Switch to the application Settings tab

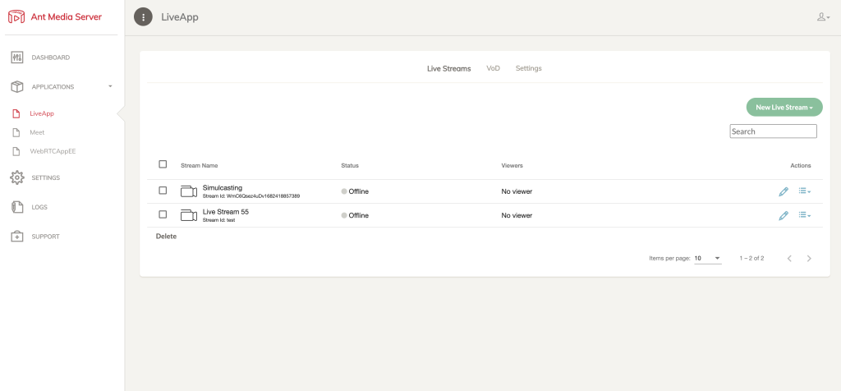(528, 68)
